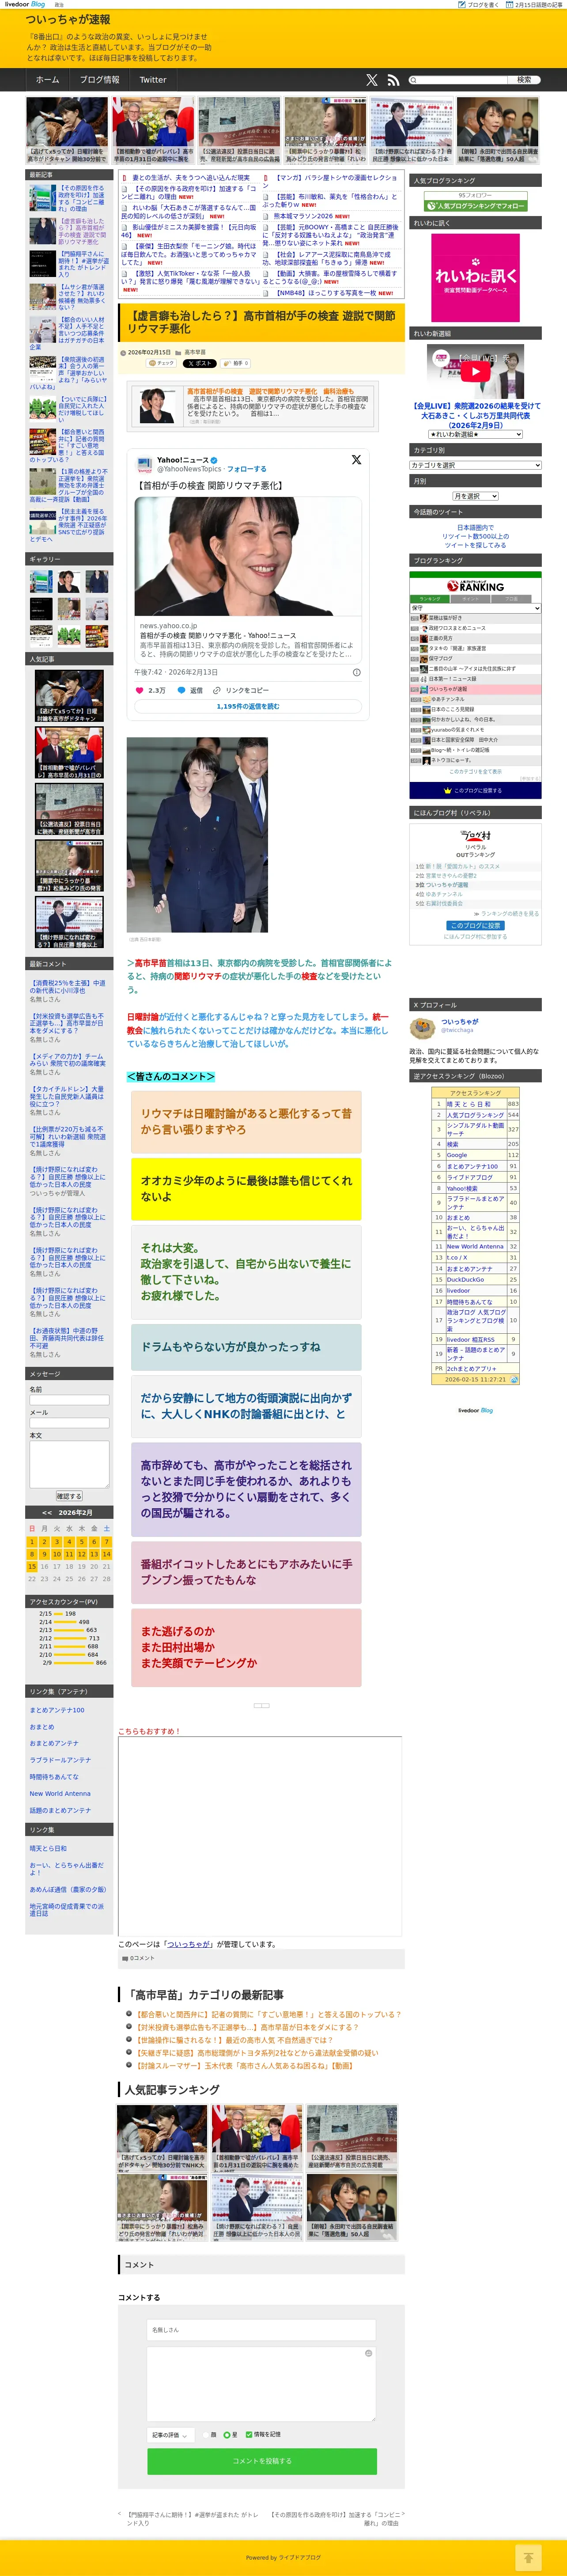This screenshot has height=2576, width=567.
Task: Click calendar date 14 in the 2026年2月 calendar
Action: pos(107,1554)
